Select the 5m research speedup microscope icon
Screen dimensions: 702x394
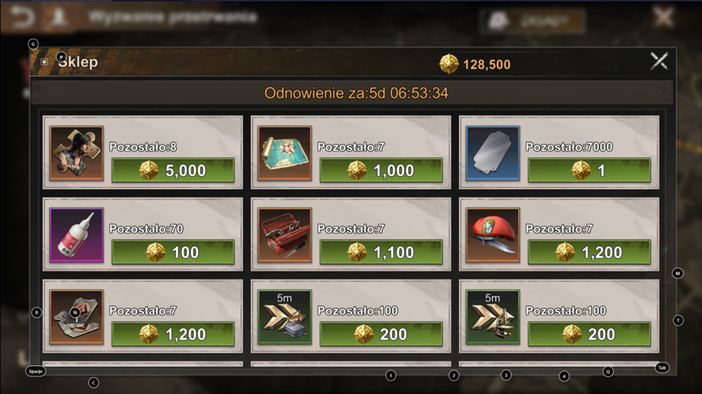[x=493, y=316]
